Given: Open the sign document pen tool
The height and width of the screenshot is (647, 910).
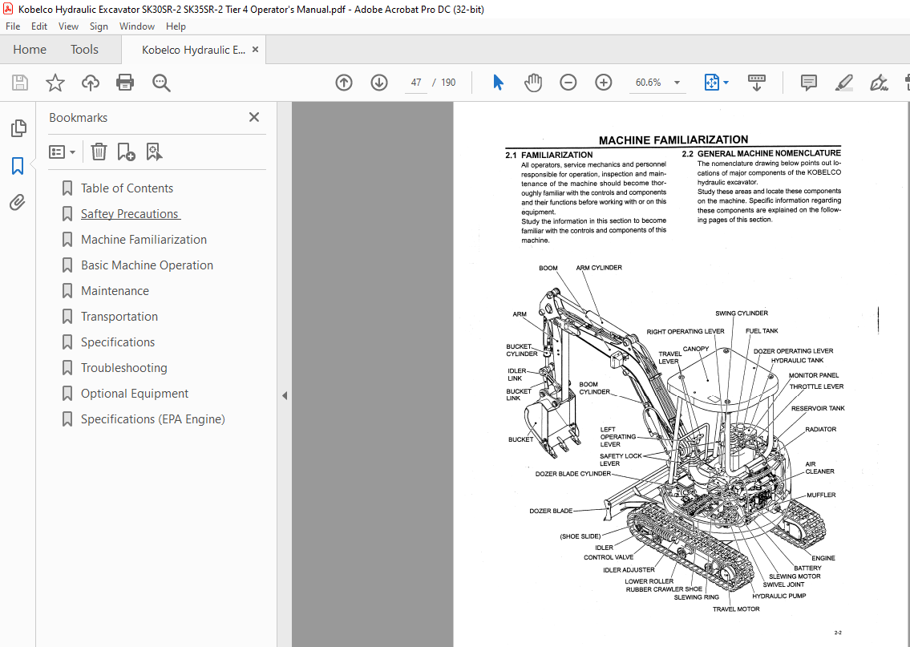Looking at the screenshot, I should tap(879, 83).
